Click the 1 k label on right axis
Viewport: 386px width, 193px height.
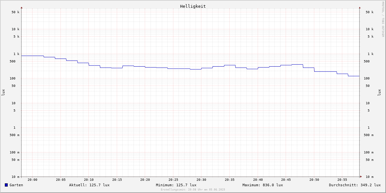371,54
